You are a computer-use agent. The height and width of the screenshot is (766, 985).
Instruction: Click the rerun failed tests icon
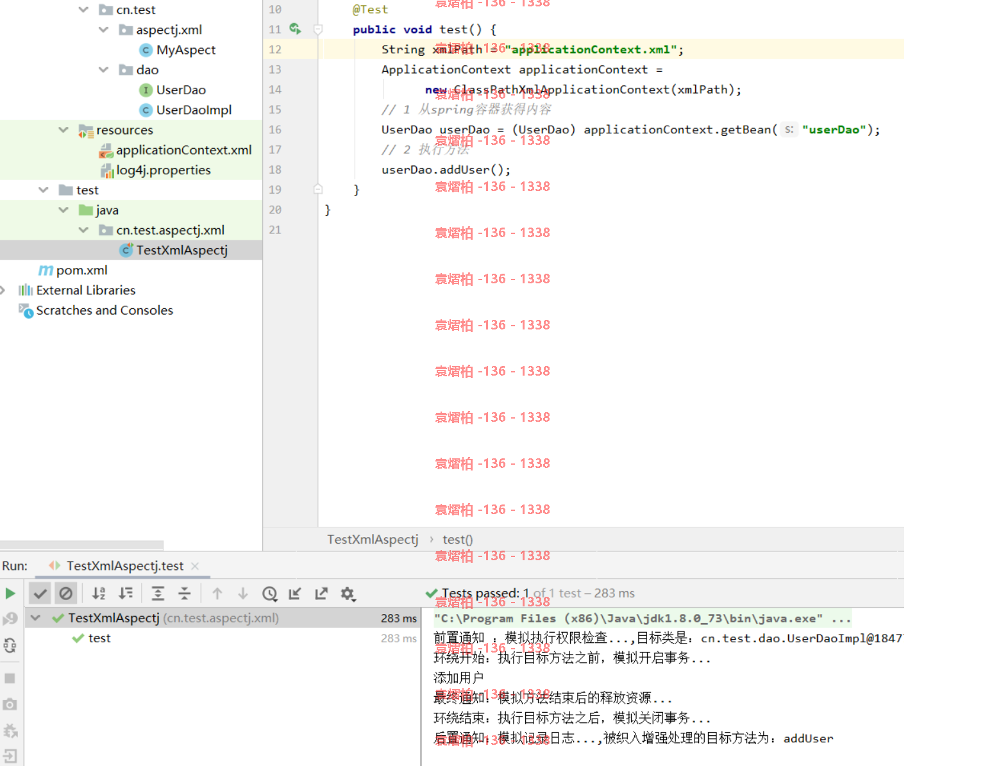[10, 619]
